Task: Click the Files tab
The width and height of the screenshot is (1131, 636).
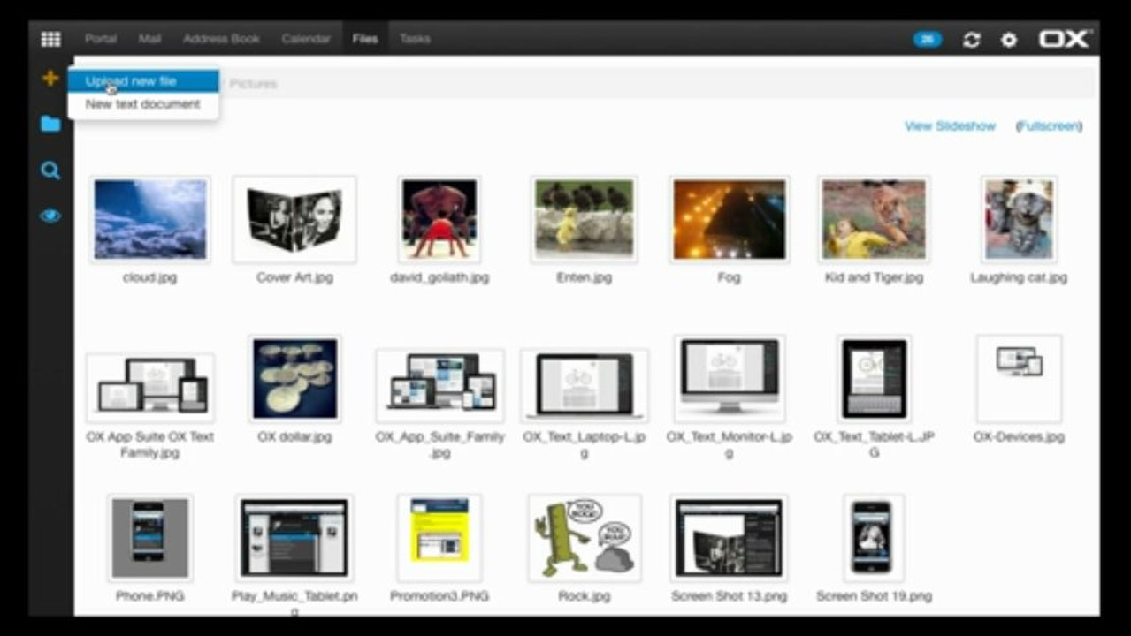Action: (365, 39)
